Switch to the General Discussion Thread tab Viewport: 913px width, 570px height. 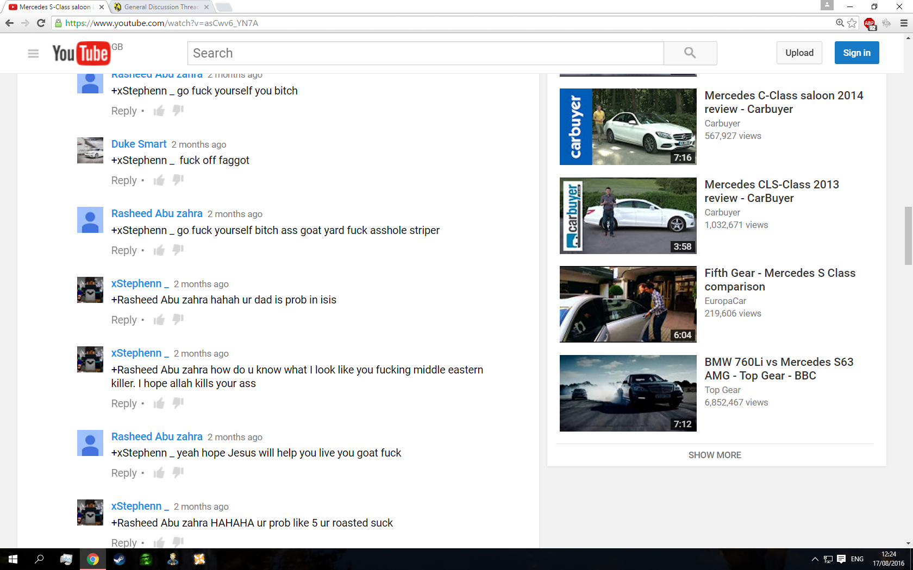[x=161, y=7]
